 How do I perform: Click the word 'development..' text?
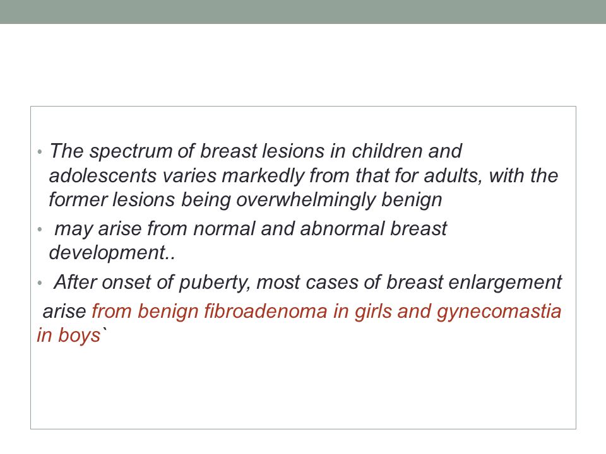click(112, 253)
